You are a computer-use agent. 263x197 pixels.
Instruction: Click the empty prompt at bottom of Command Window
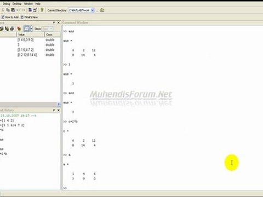[x=65, y=188]
